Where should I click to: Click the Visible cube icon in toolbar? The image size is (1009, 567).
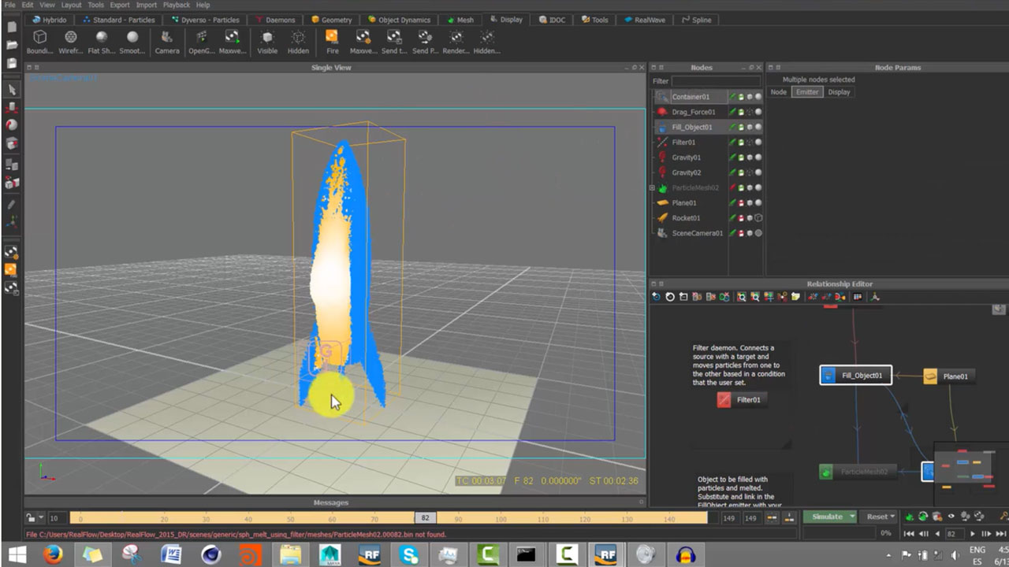coord(267,38)
